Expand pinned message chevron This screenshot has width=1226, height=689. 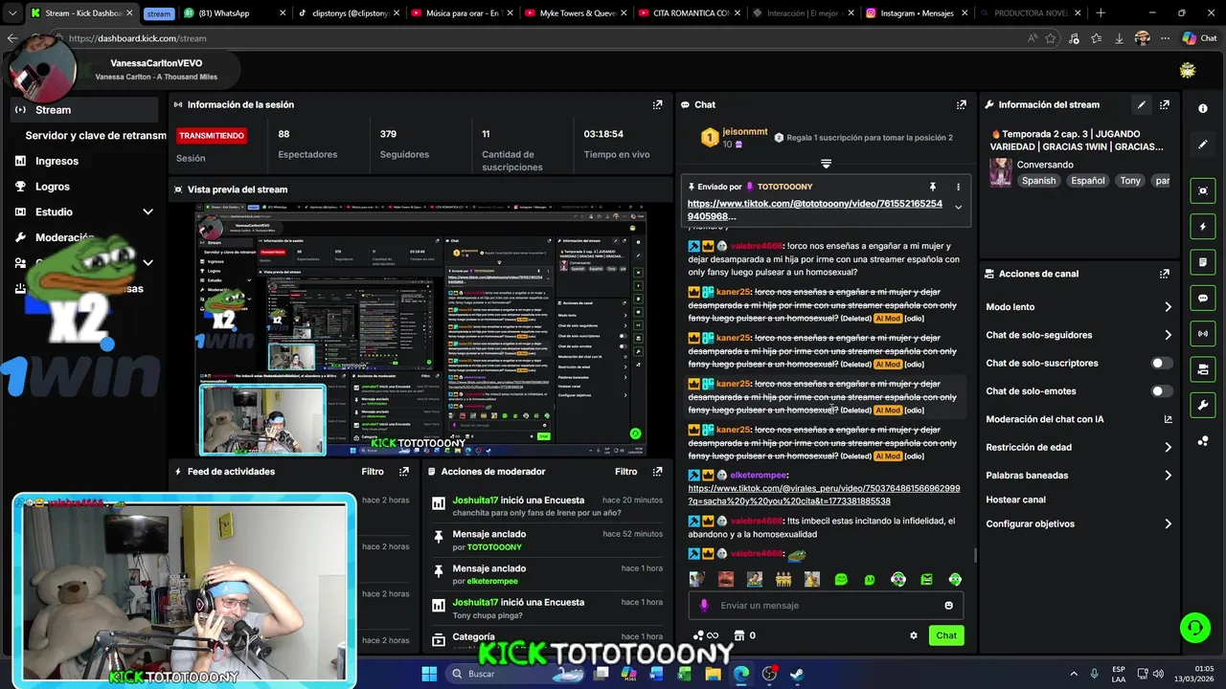point(958,208)
